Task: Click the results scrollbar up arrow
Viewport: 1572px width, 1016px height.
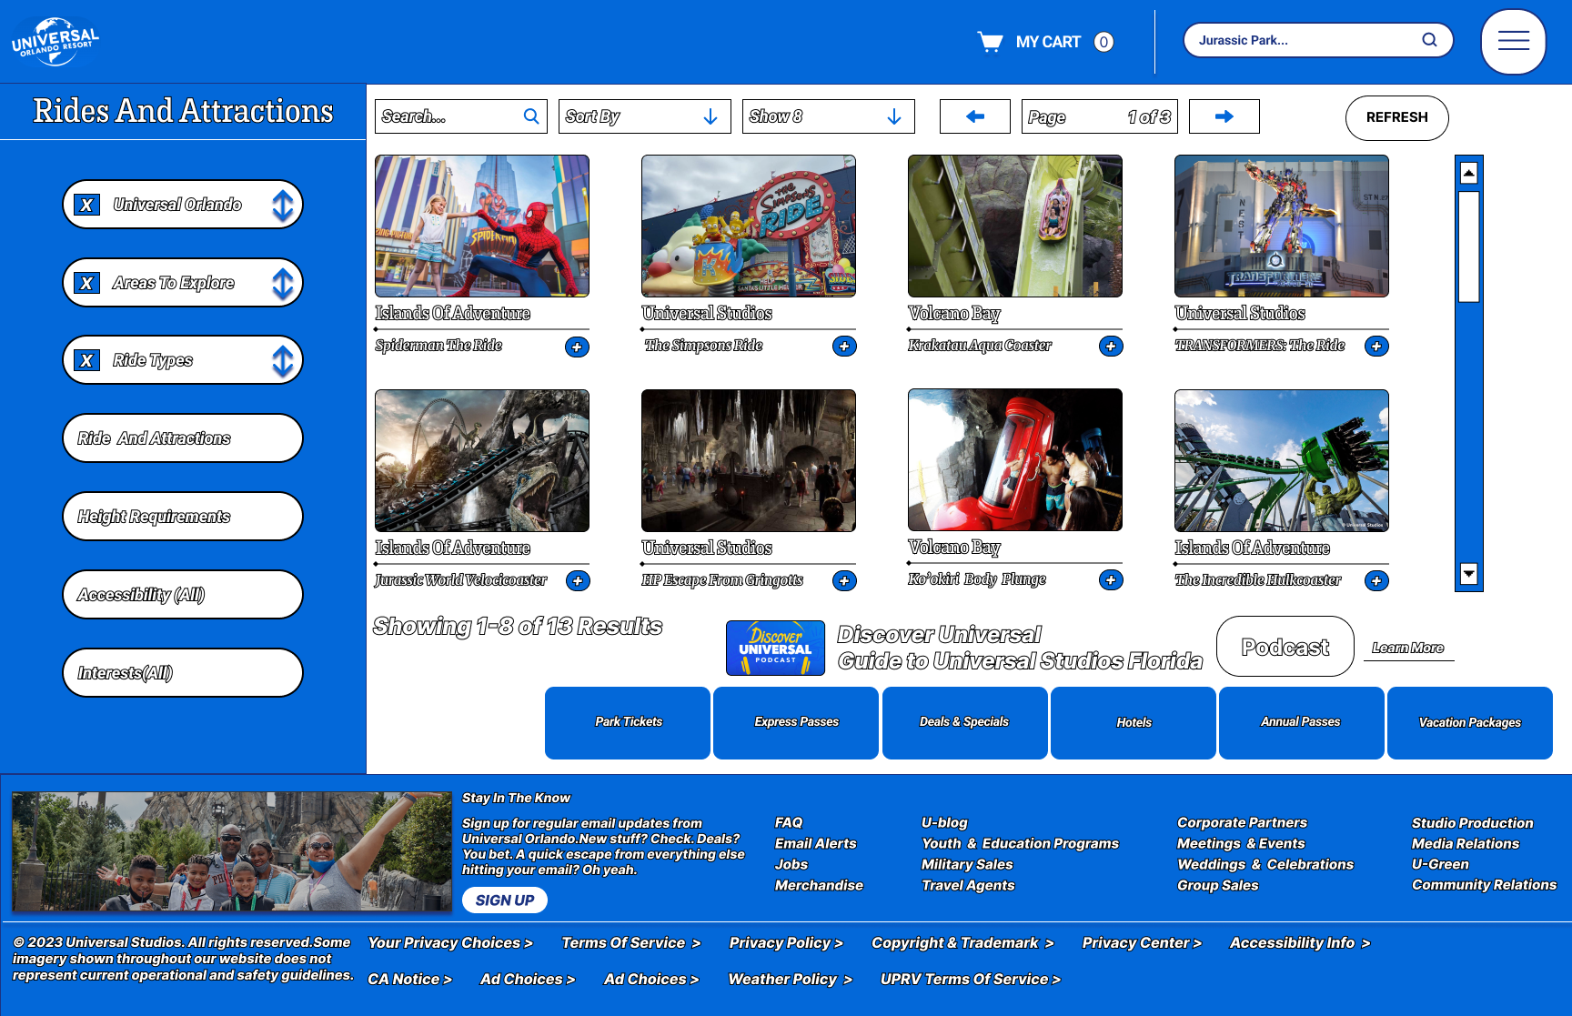Action: (1468, 173)
